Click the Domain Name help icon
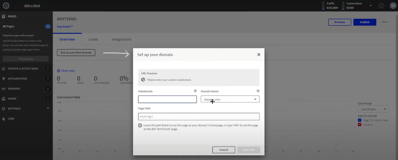This screenshot has width=398, height=160. [258, 91]
